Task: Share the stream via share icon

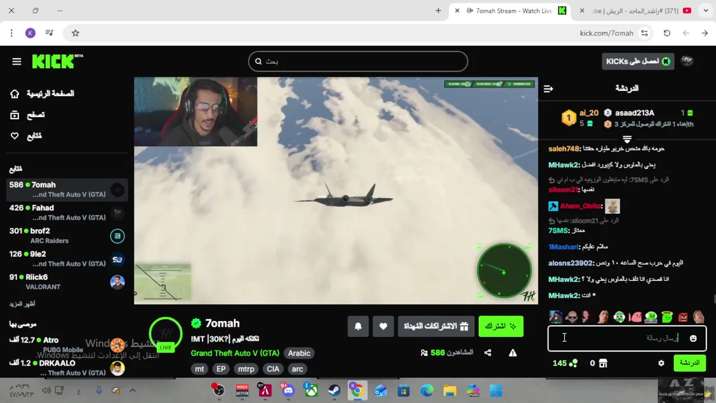Action: pyautogui.click(x=488, y=353)
